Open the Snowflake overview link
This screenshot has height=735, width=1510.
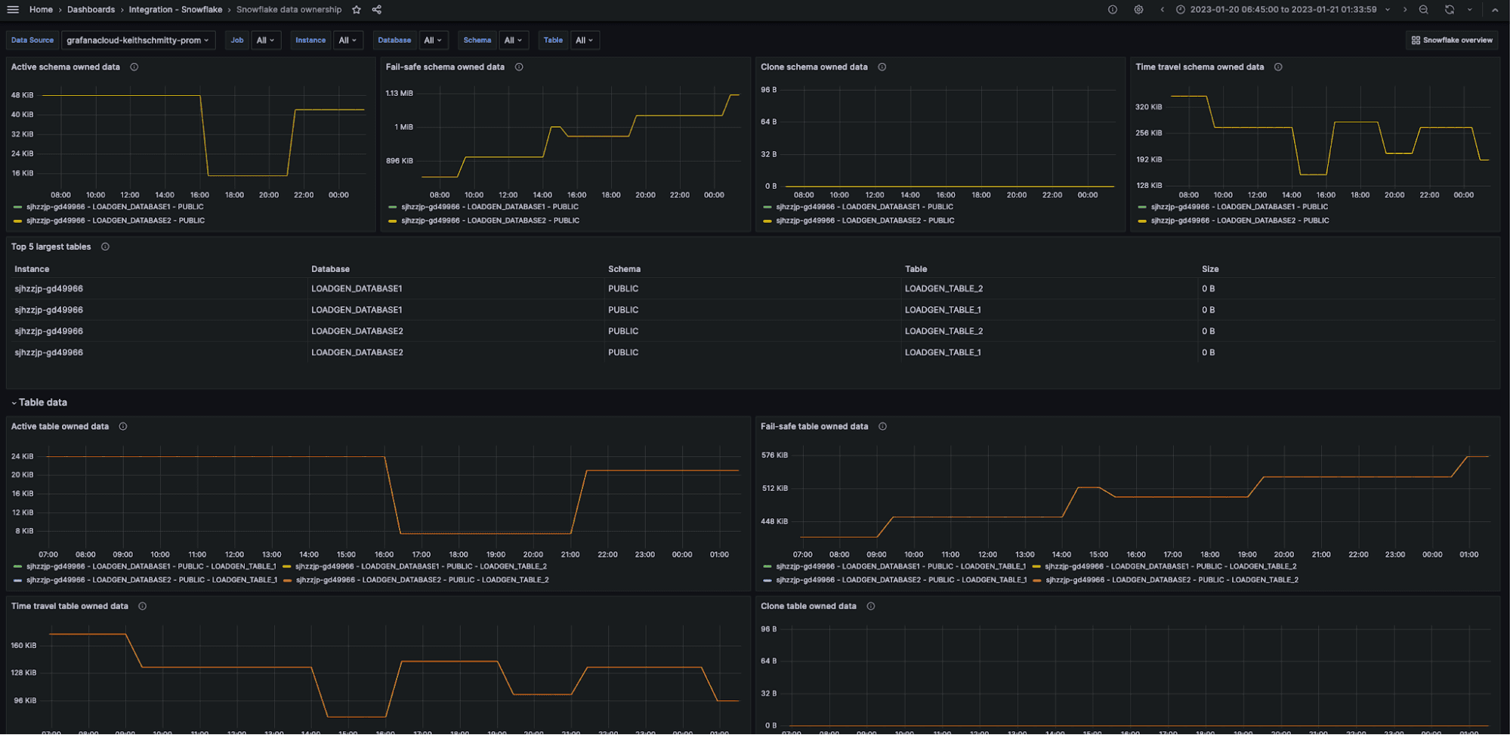[x=1451, y=40]
